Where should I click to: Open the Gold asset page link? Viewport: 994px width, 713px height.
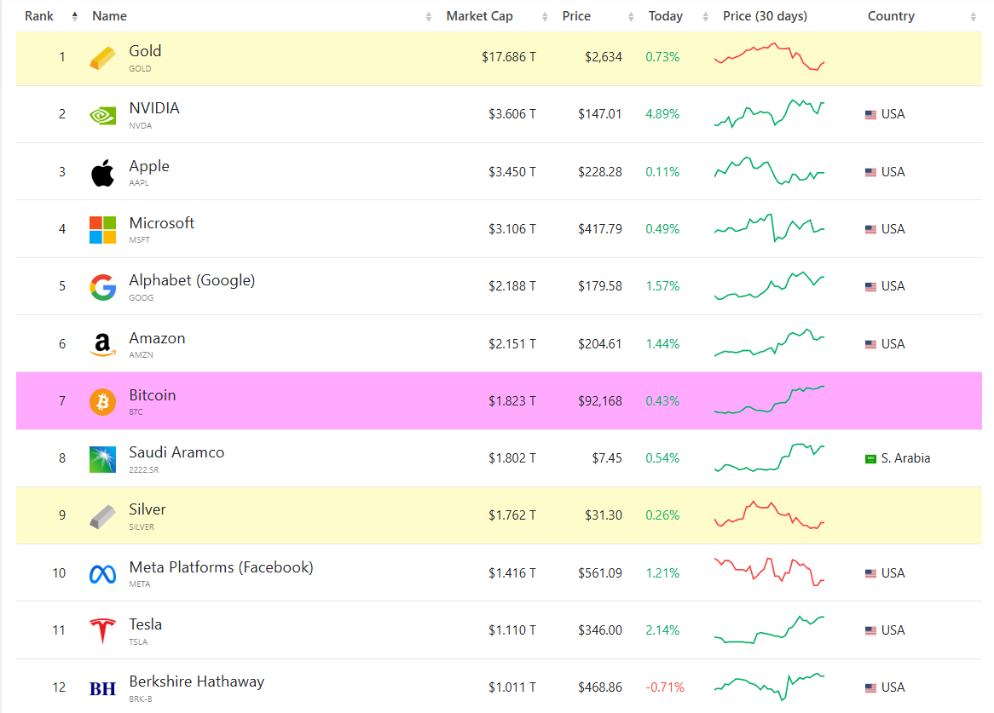pyautogui.click(x=145, y=50)
